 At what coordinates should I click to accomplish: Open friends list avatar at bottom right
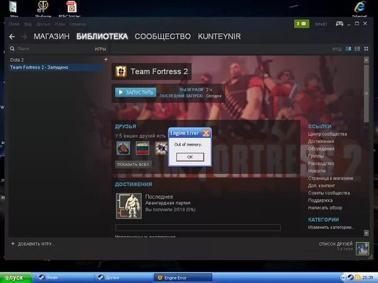362,249
